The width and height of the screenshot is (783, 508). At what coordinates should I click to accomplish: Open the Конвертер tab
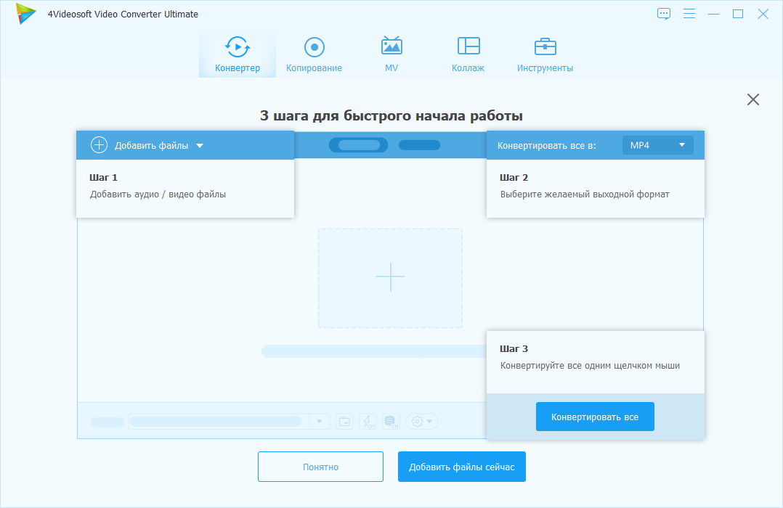[x=238, y=54]
